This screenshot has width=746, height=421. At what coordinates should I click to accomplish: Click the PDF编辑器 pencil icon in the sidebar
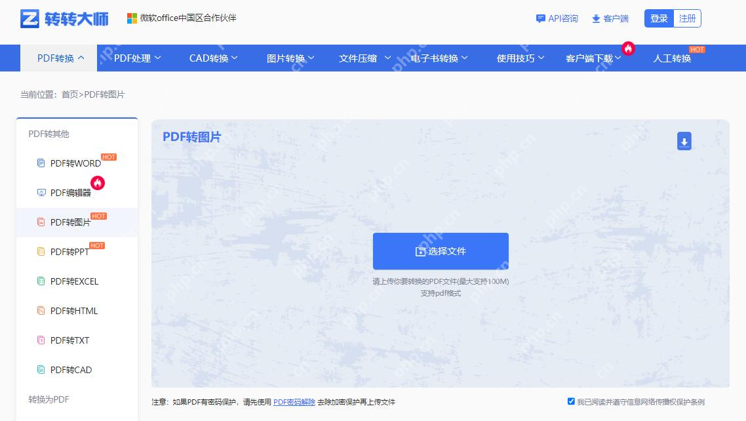40,192
